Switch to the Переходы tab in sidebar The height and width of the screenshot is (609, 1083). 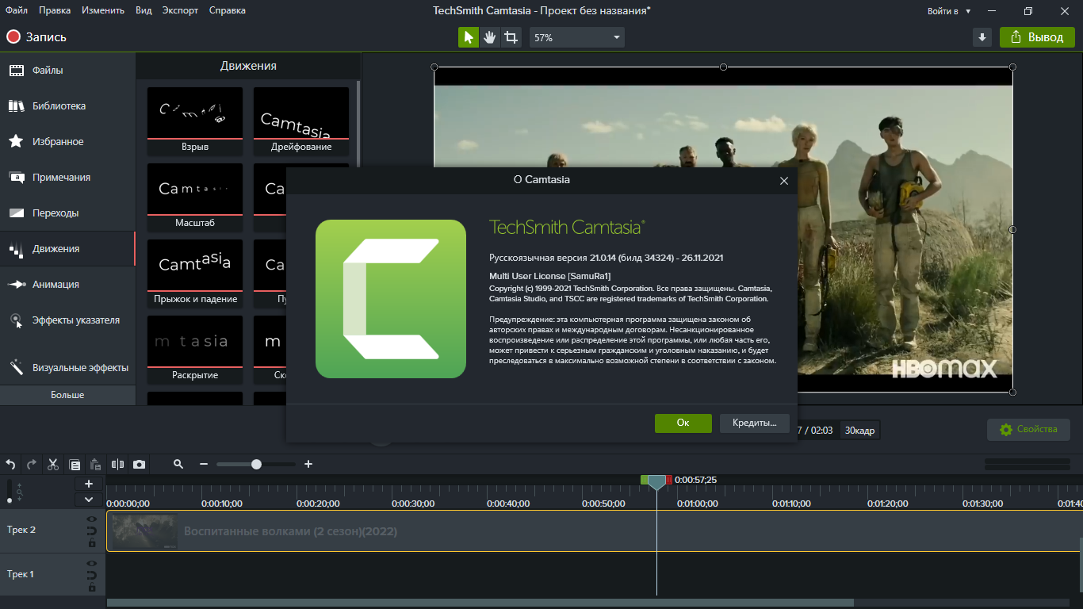click(x=55, y=213)
